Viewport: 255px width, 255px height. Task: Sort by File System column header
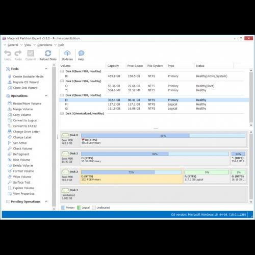156,66
